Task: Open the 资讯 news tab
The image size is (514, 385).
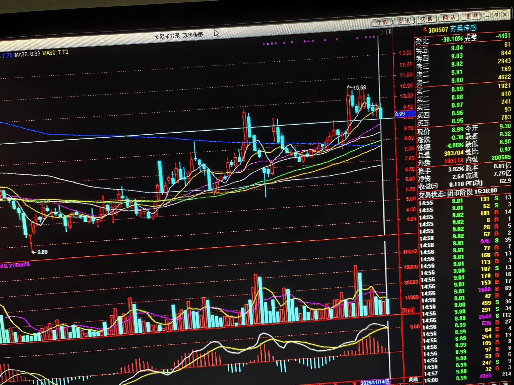Action: point(404,21)
